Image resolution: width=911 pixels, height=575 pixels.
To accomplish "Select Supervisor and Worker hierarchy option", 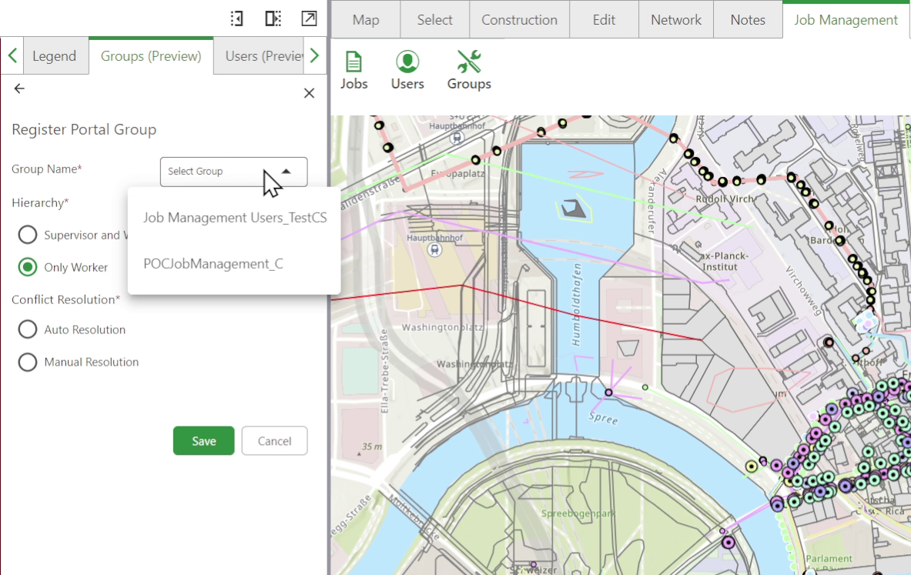I will (x=27, y=235).
